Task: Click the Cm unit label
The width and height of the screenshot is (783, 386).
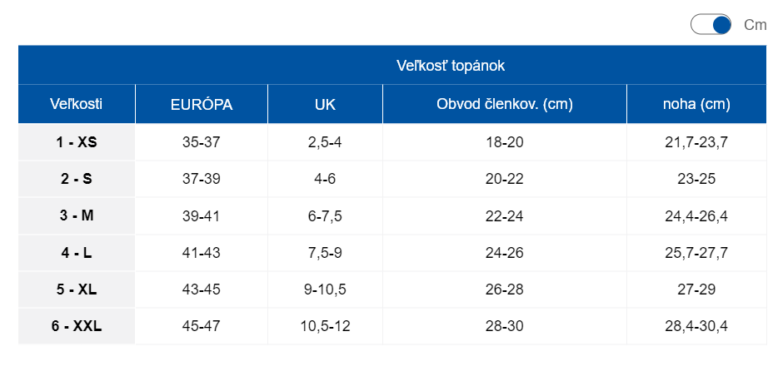Action: pyautogui.click(x=755, y=25)
